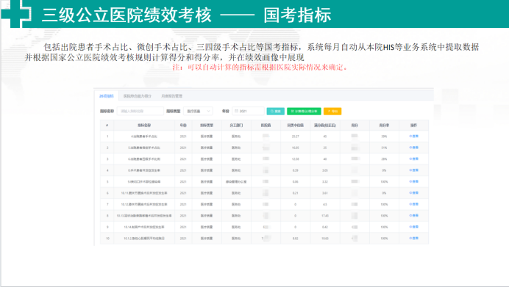Click 查看 for 10.1.2 急性心肌梗死平均住院日 row
Image resolution: width=509 pixels, height=287 pixels.
coord(413,239)
